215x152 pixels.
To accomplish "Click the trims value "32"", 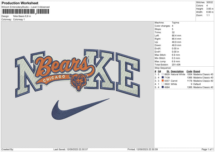I will coord(173,32).
